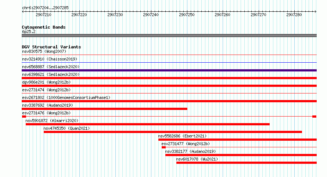
Task: Select the red bar for nsv6017078
Action: 247,163
